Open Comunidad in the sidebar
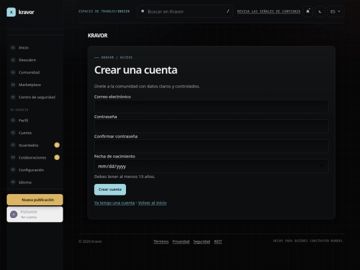This screenshot has height=270, width=360. 35,72
